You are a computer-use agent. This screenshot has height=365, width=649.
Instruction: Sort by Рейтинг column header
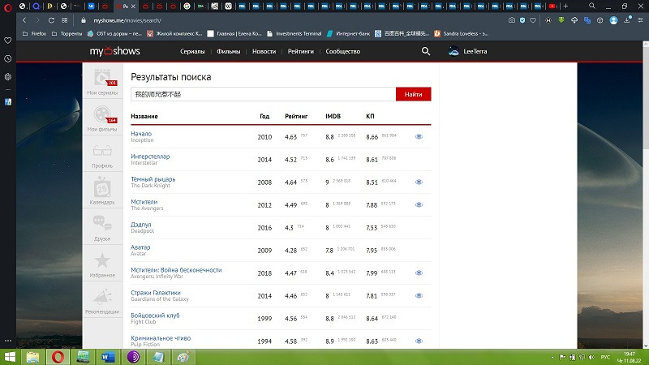(296, 116)
